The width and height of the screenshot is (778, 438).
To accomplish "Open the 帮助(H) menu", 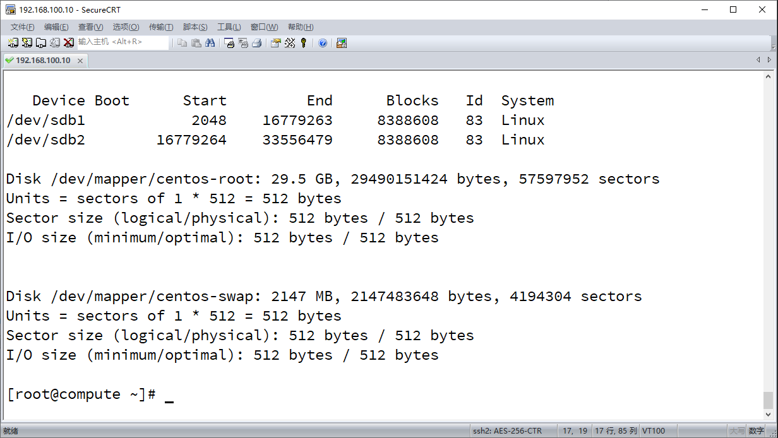I will point(301,27).
